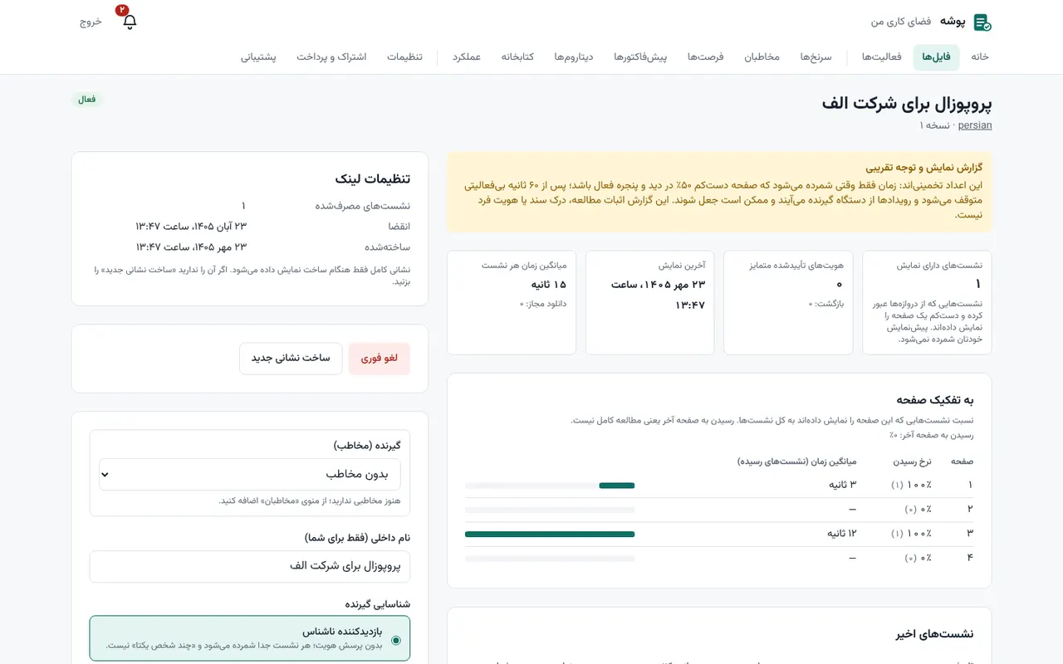Click the آخرین نمایش stat card

click(649, 303)
